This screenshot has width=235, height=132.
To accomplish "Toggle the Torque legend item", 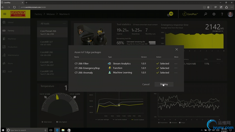I will tap(182, 122).
